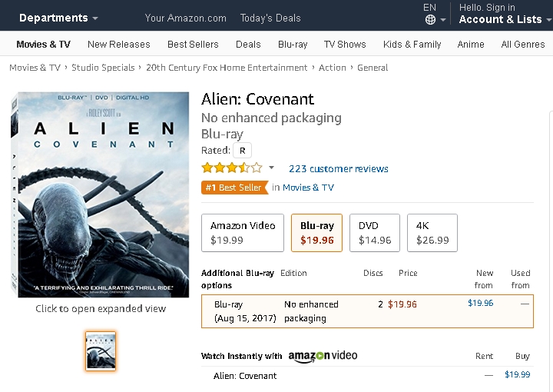
Task: Go to the Best Sellers tab
Action: coord(193,45)
